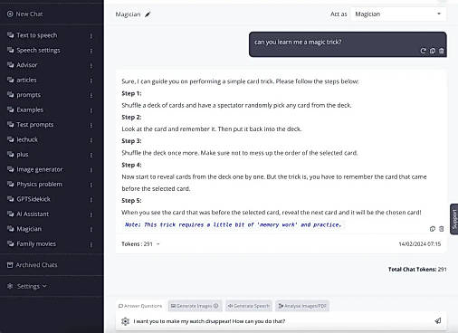Click the pencil icon next to Magician title
Image resolution: width=458 pixels, height=333 pixels.
click(148, 14)
